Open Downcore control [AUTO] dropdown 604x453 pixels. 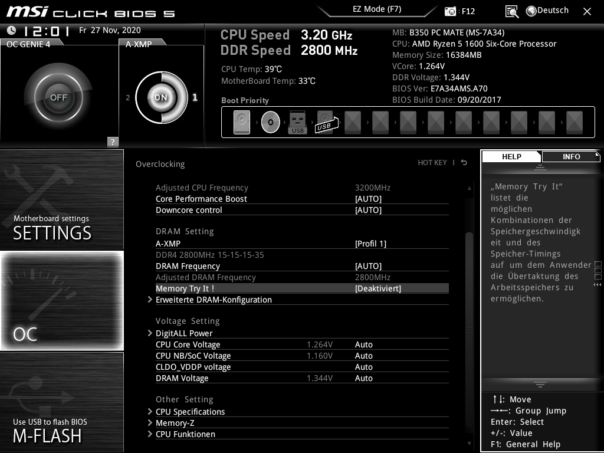pyautogui.click(x=368, y=210)
